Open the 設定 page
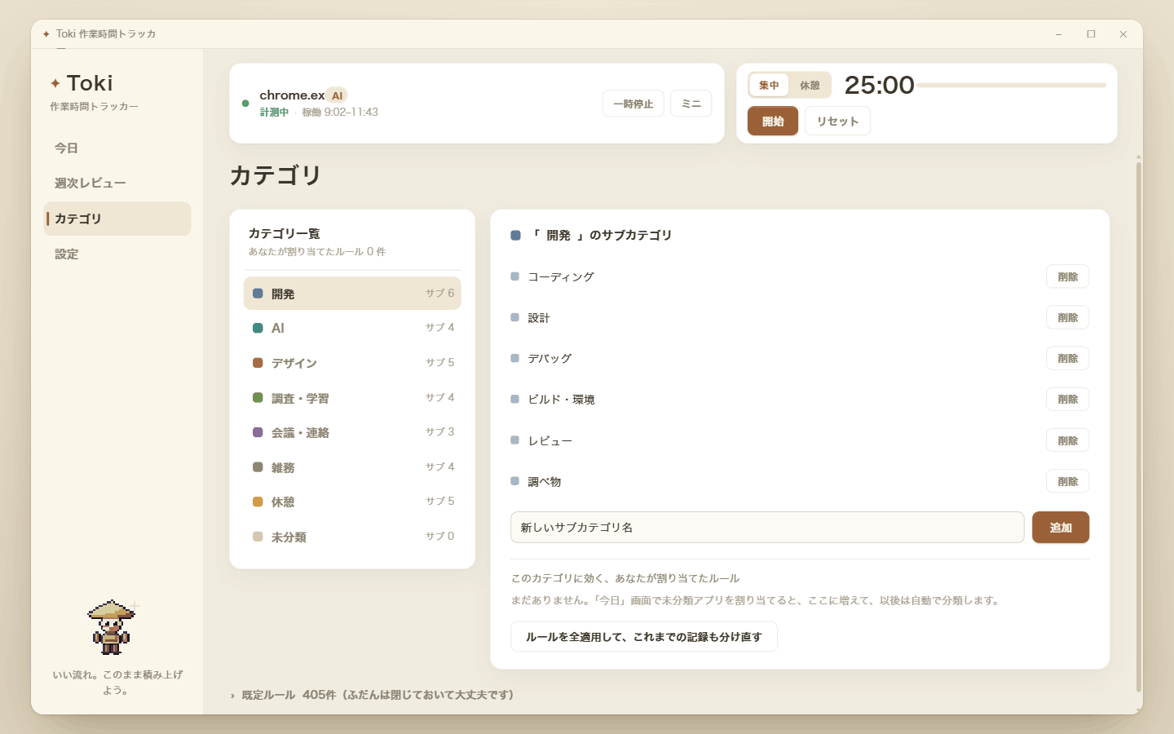The height and width of the screenshot is (734, 1174). [117, 254]
